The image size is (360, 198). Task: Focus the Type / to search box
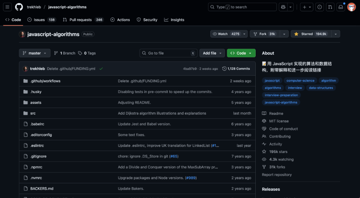242,7
